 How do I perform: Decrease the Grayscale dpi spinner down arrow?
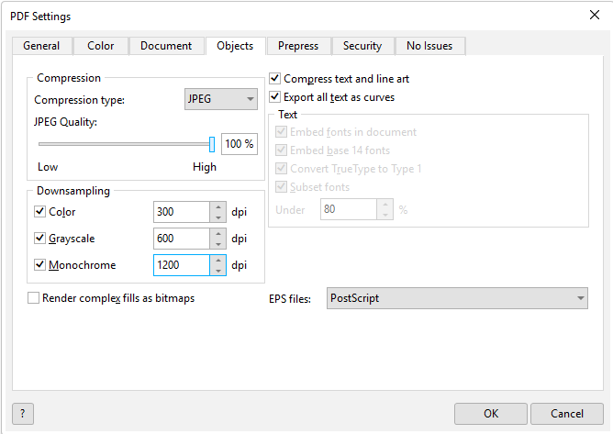click(218, 244)
